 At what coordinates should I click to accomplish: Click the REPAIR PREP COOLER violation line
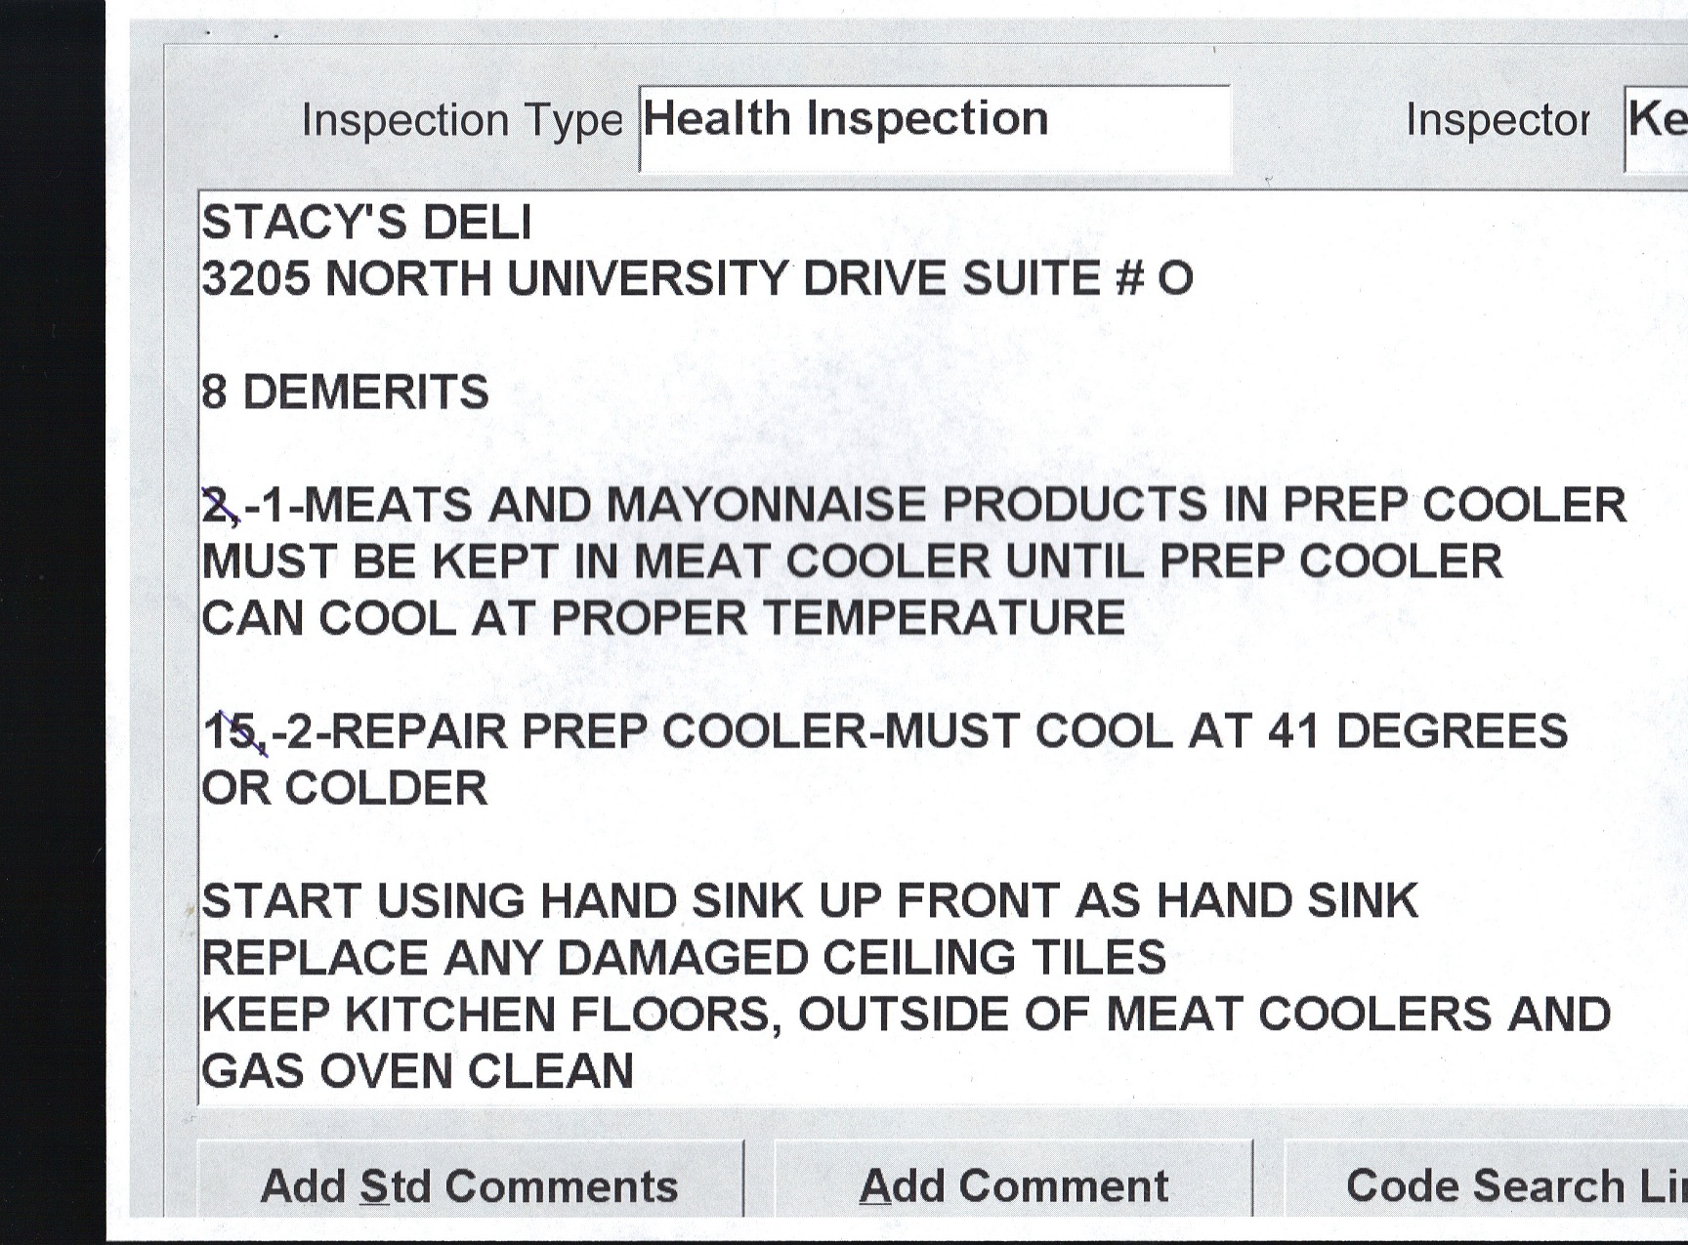pos(884,732)
